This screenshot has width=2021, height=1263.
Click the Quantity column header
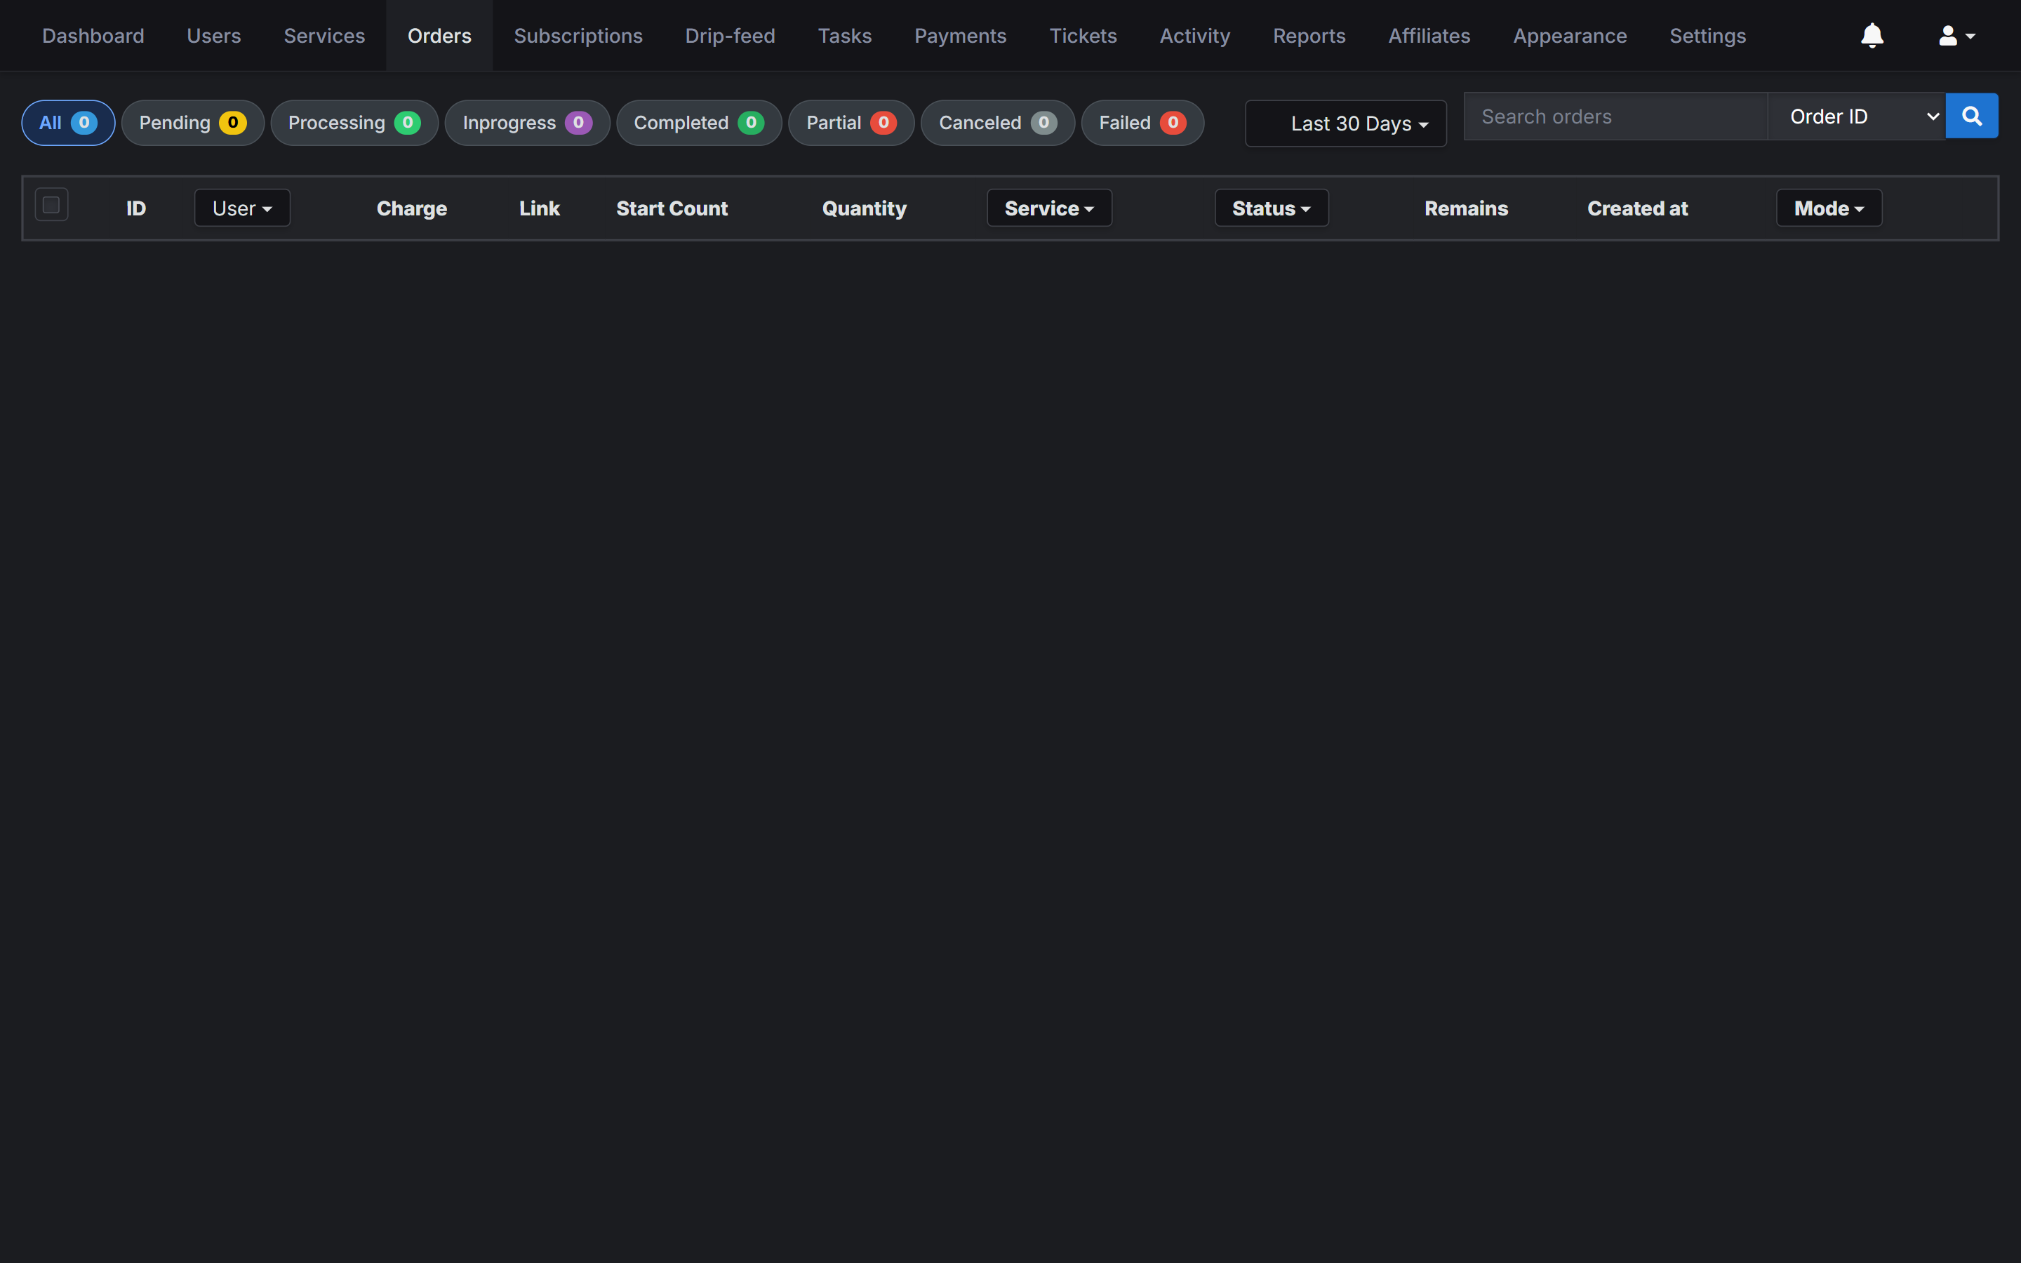coord(864,208)
